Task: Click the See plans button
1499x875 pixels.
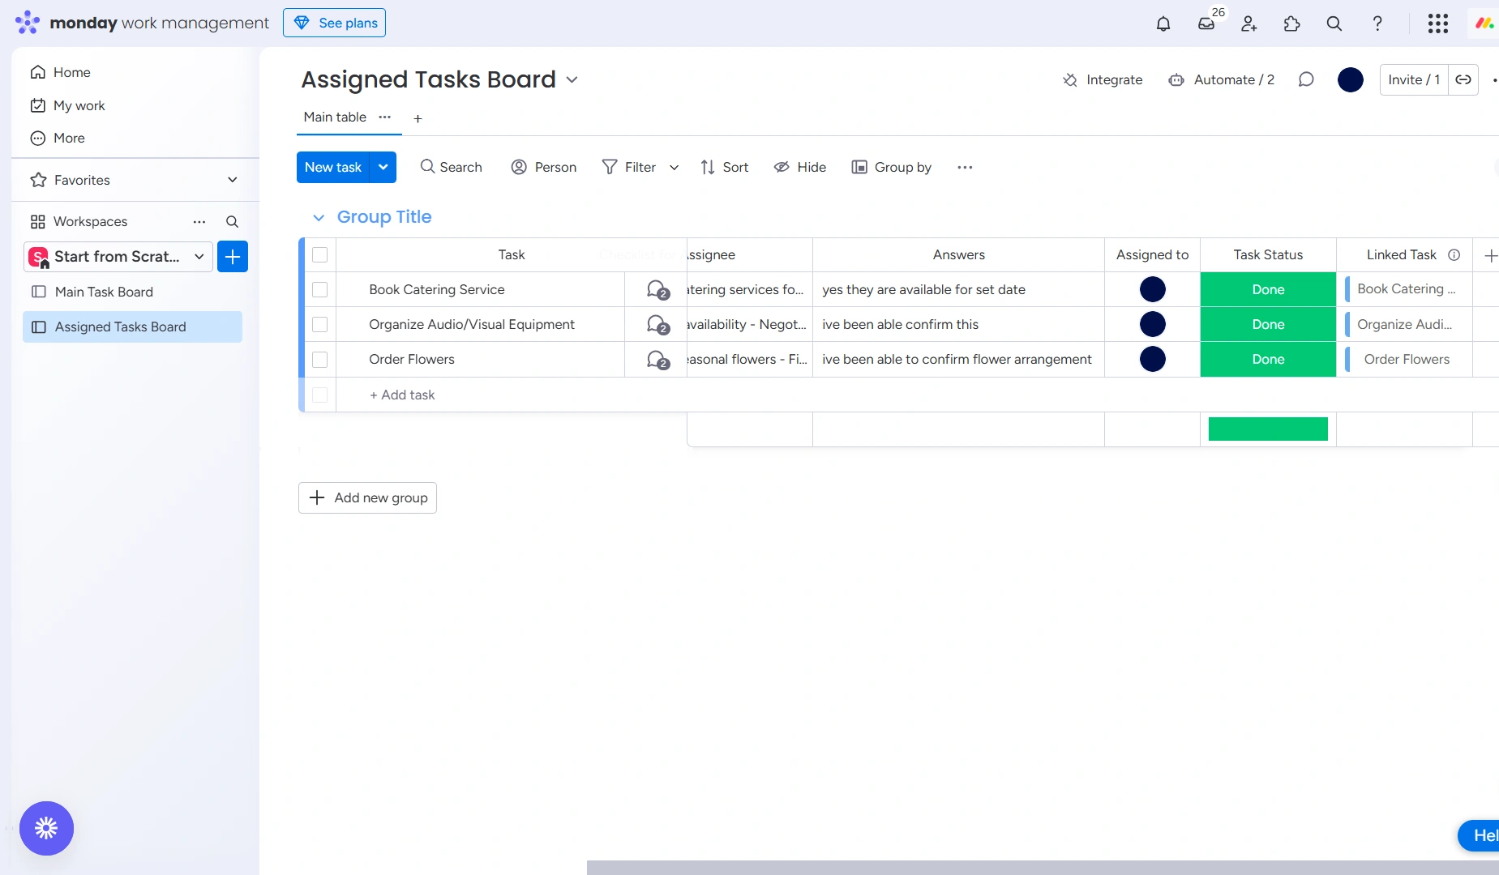Action: pyautogui.click(x=334, y=23)
